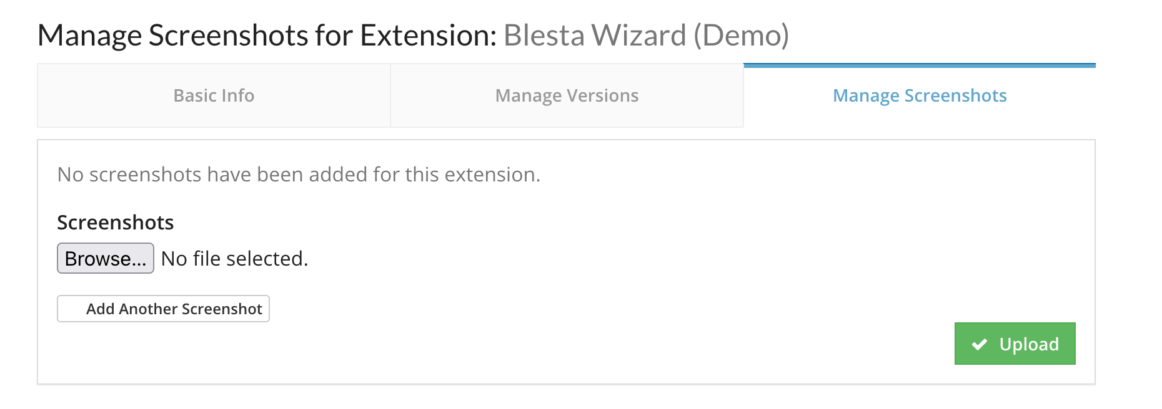This screenshot has height=409, width=1162.
Task: Switch to the Manage Versions tab
Action: (x=567, y=96)
